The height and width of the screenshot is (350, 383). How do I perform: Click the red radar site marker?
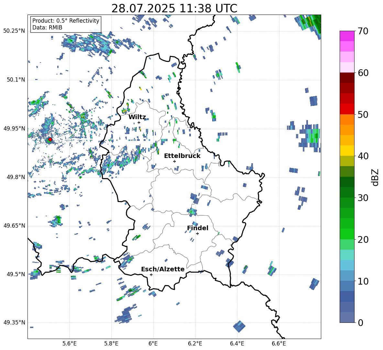[x=50, y=140]
